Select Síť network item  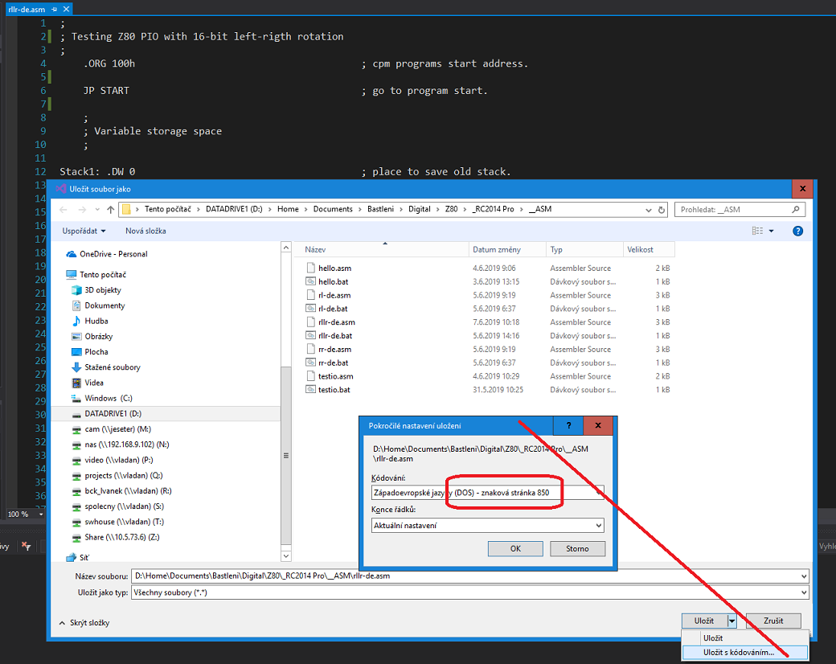(84, 558)
